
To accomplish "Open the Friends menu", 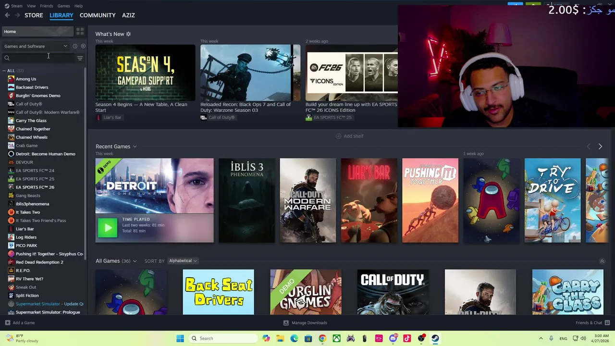I will (x=47, y=6).
